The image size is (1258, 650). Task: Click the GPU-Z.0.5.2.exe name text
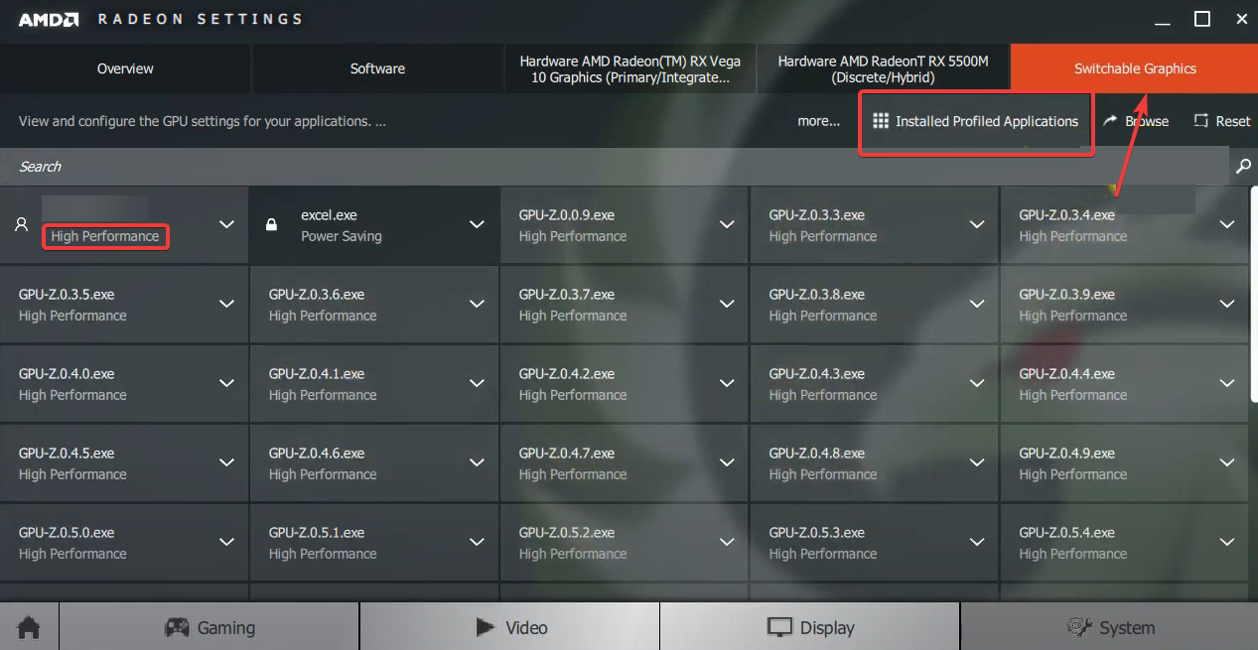(567, 533)
